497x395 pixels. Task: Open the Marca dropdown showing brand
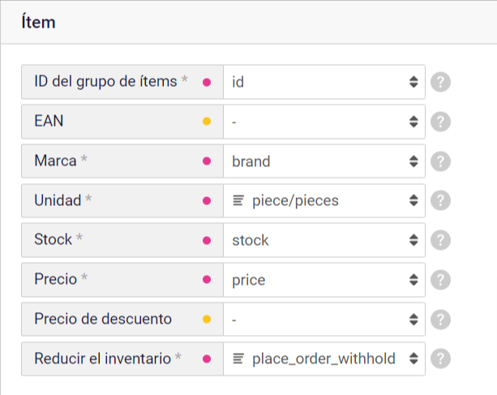(x=323, y=161)
